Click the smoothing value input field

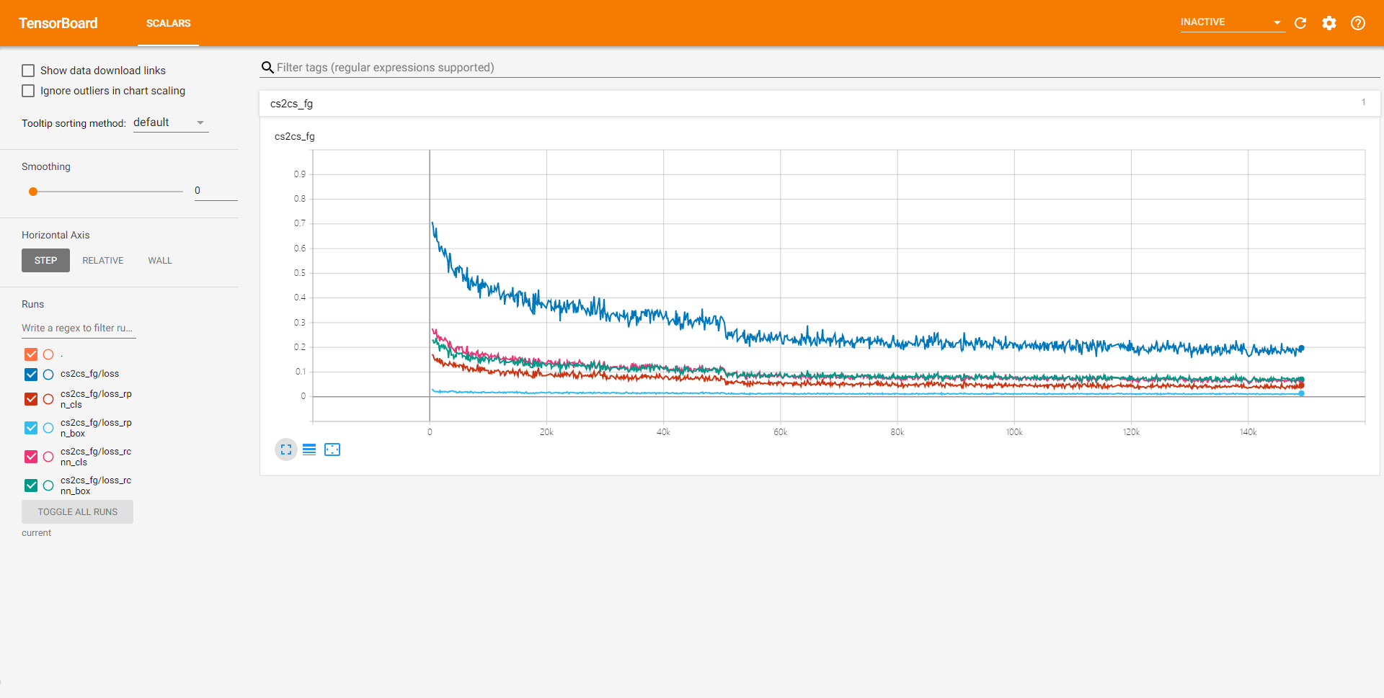tap(216, 191)
